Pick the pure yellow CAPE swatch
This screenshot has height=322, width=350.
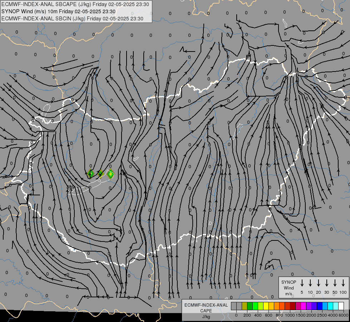pos(266,306)
